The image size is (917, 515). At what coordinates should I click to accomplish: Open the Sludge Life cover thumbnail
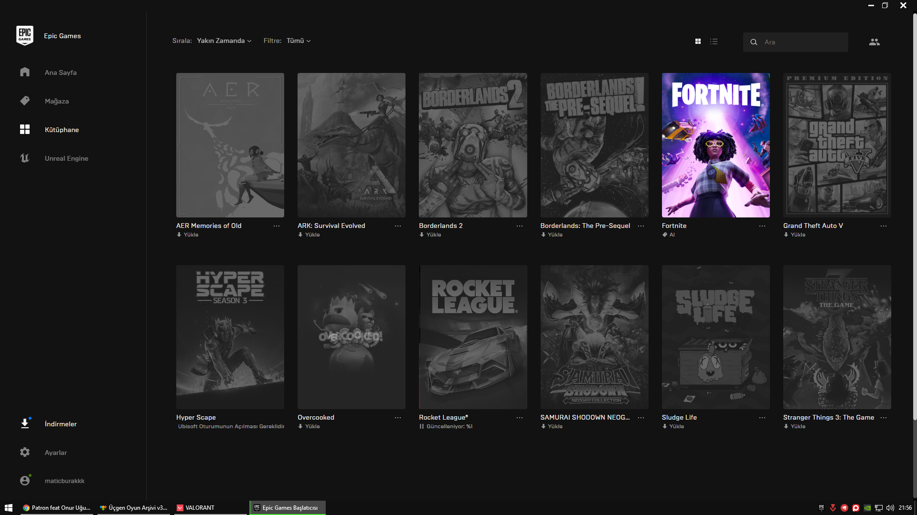pyautogui.click(x=715, y=337)
